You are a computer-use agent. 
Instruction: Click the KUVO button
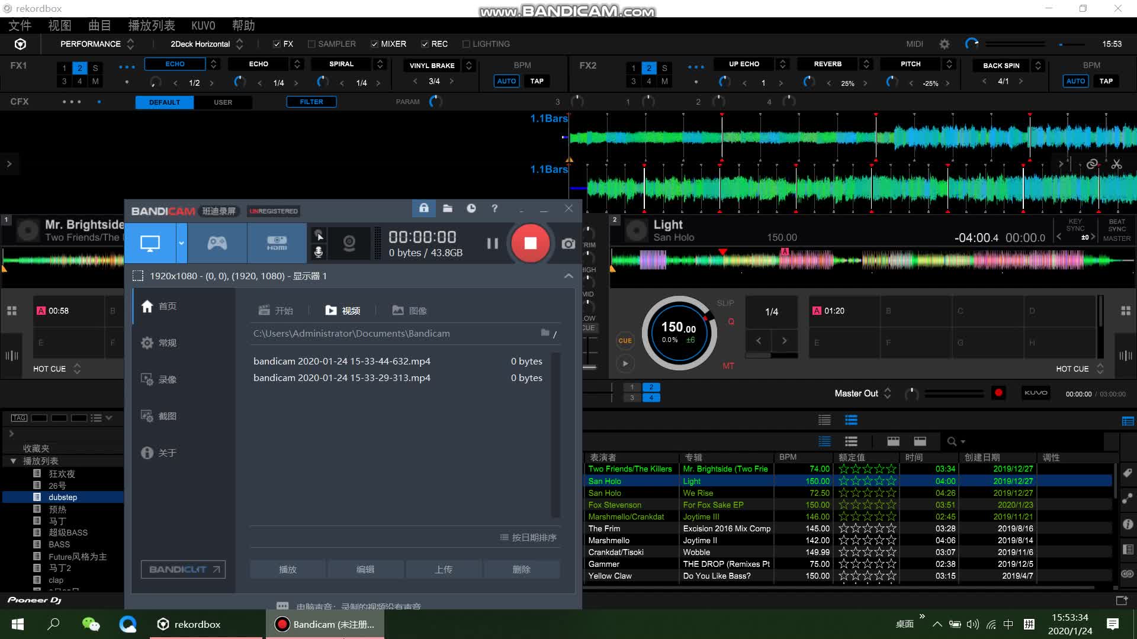pos(1036,393)
